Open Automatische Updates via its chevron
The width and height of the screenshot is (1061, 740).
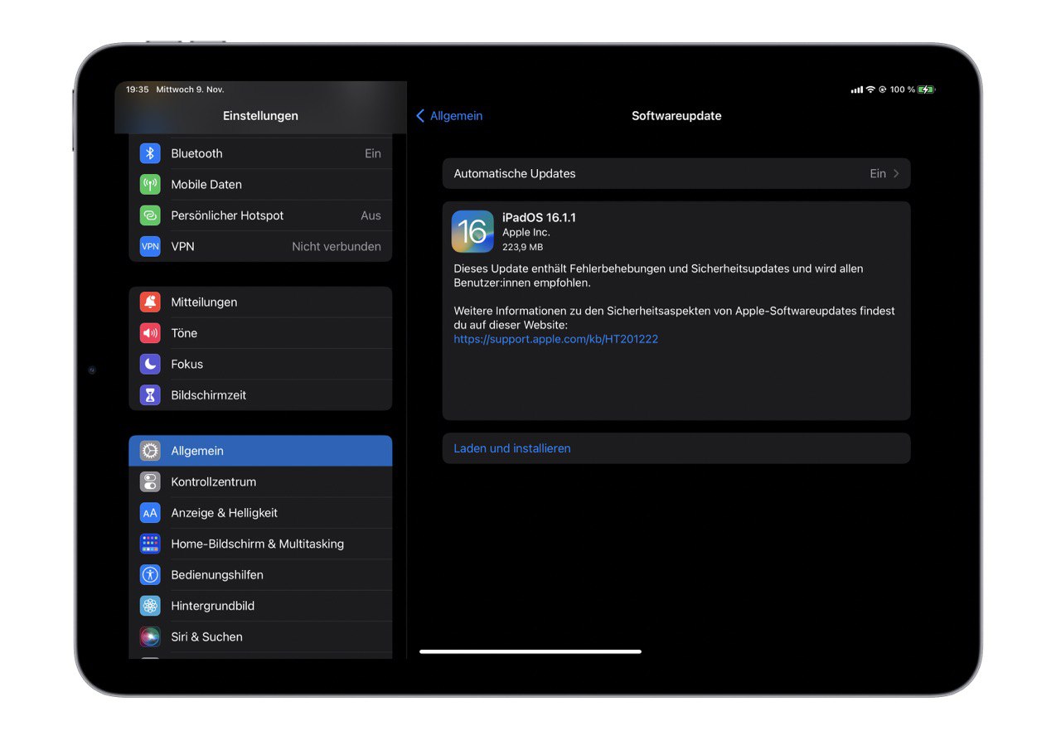[x=896, y=174]
